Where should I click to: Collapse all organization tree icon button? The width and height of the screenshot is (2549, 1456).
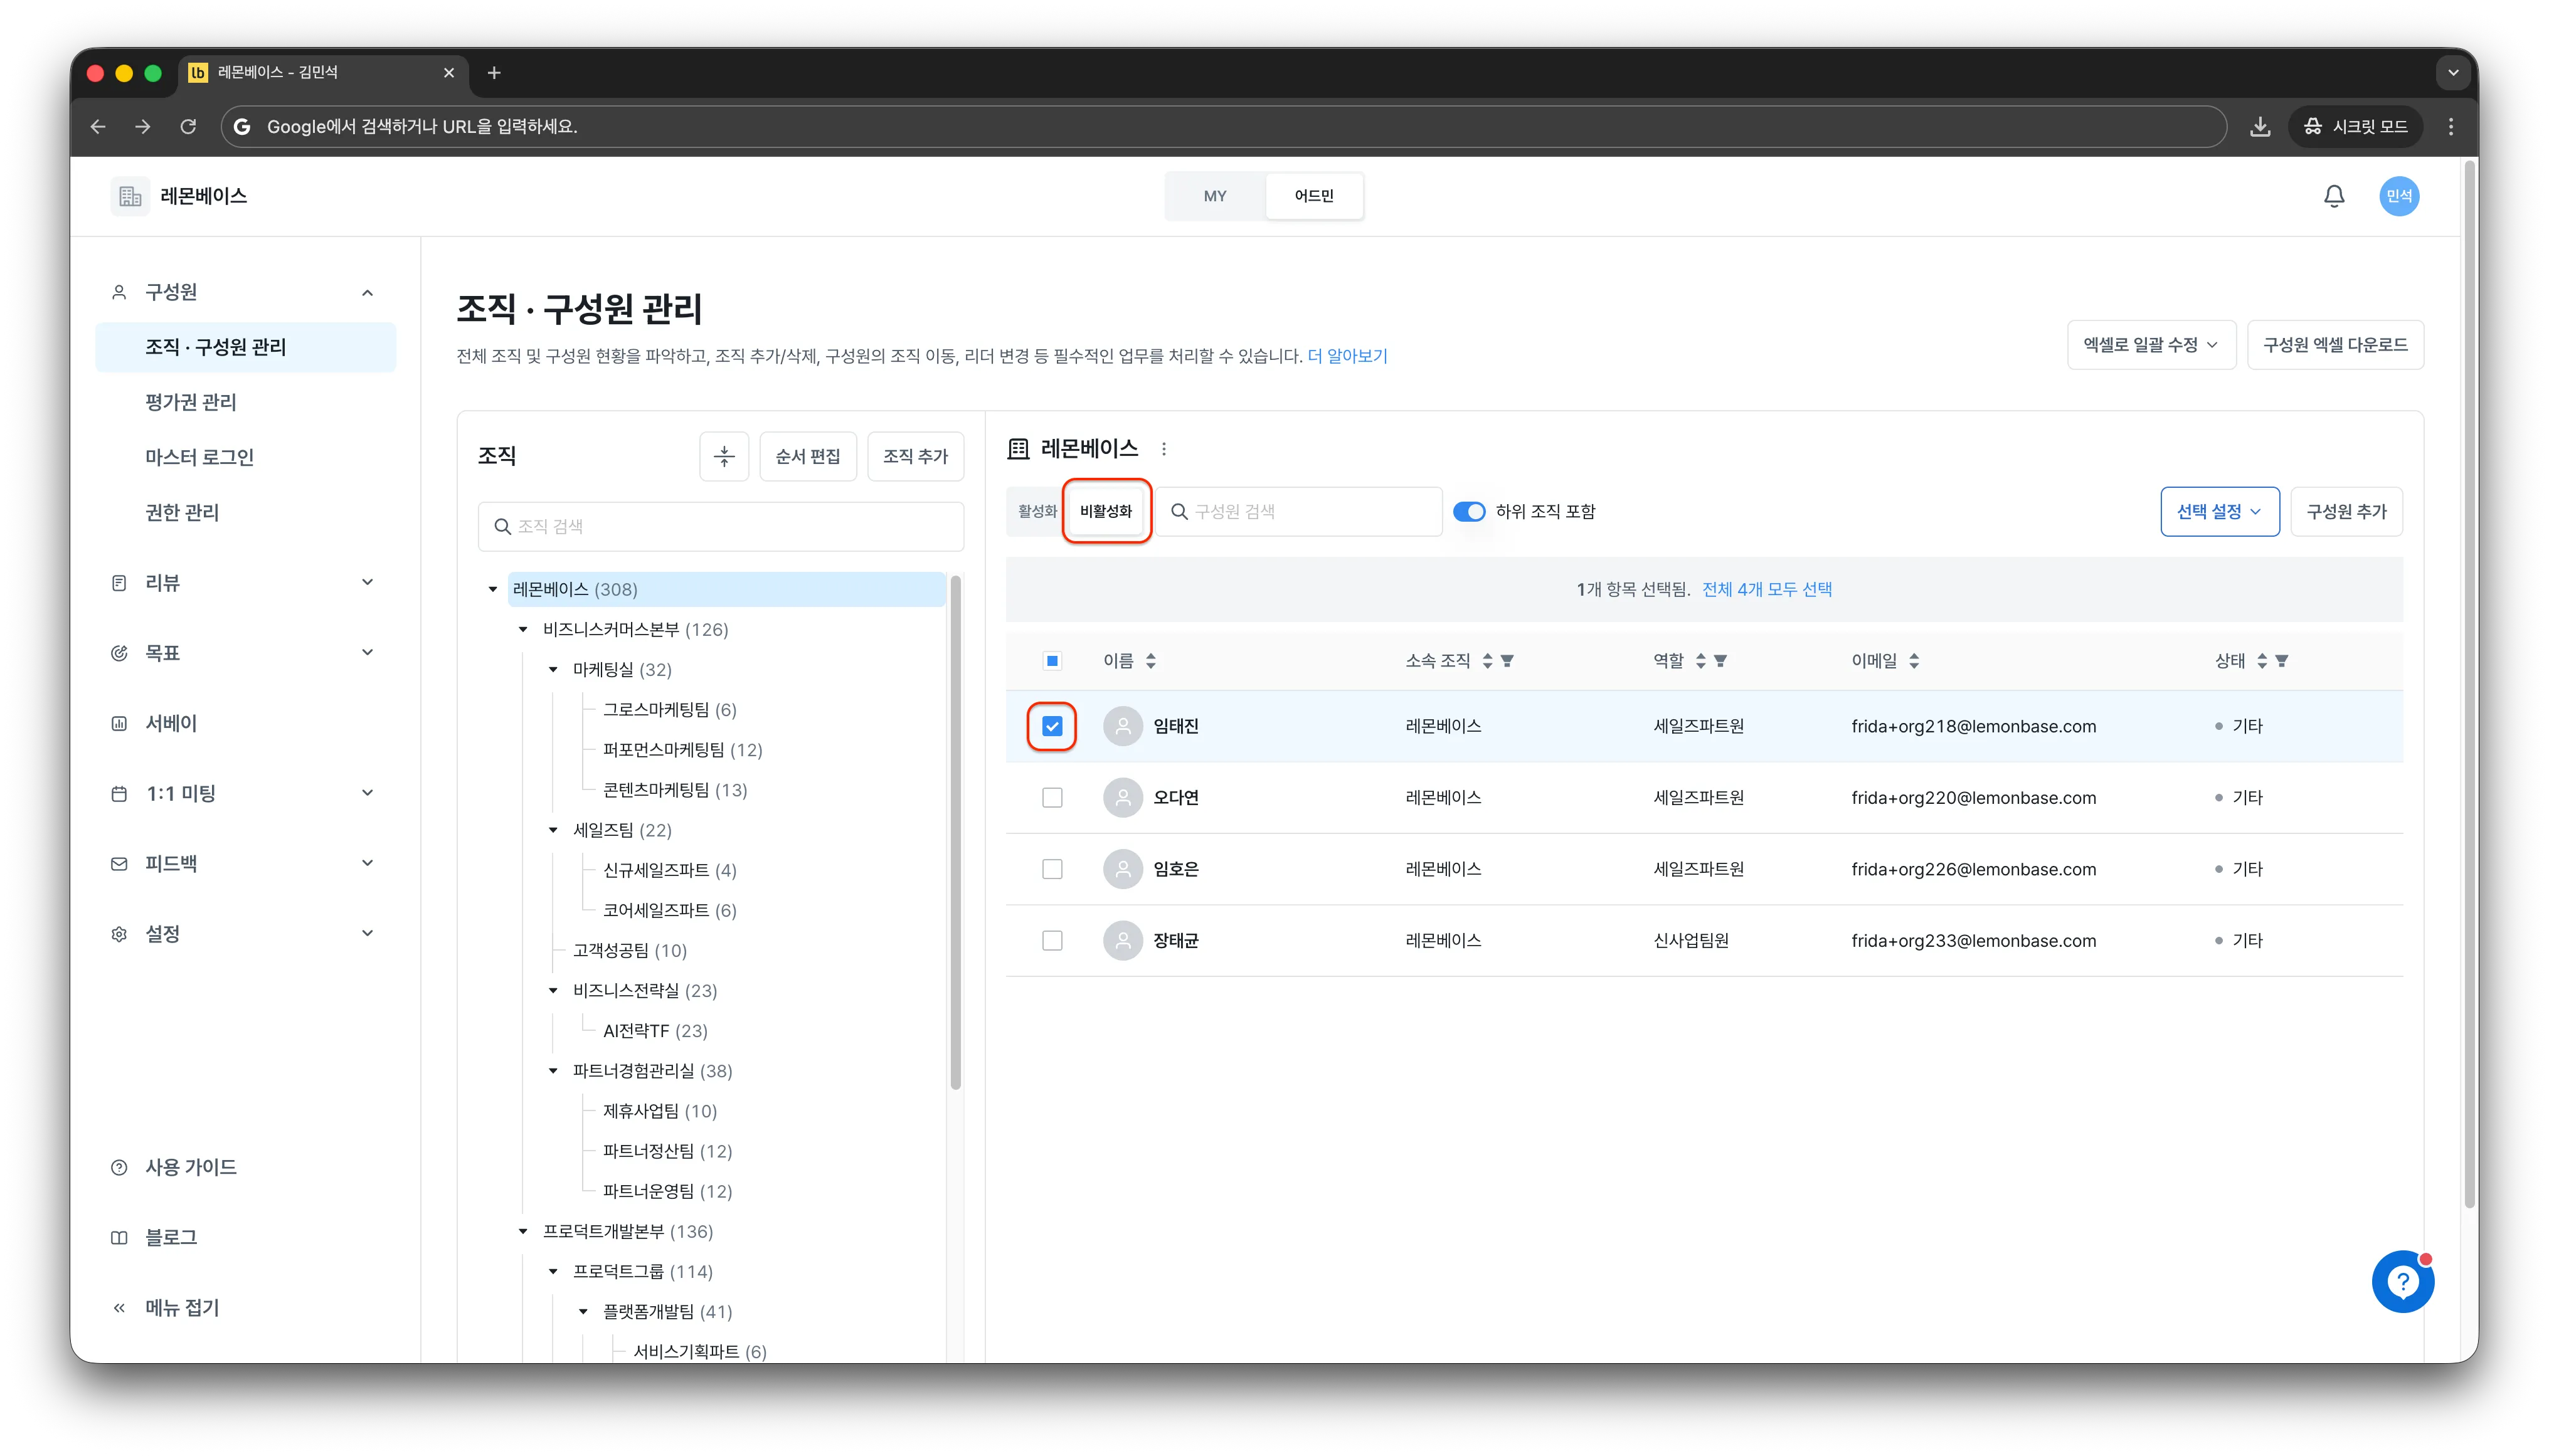click(724, 456)
